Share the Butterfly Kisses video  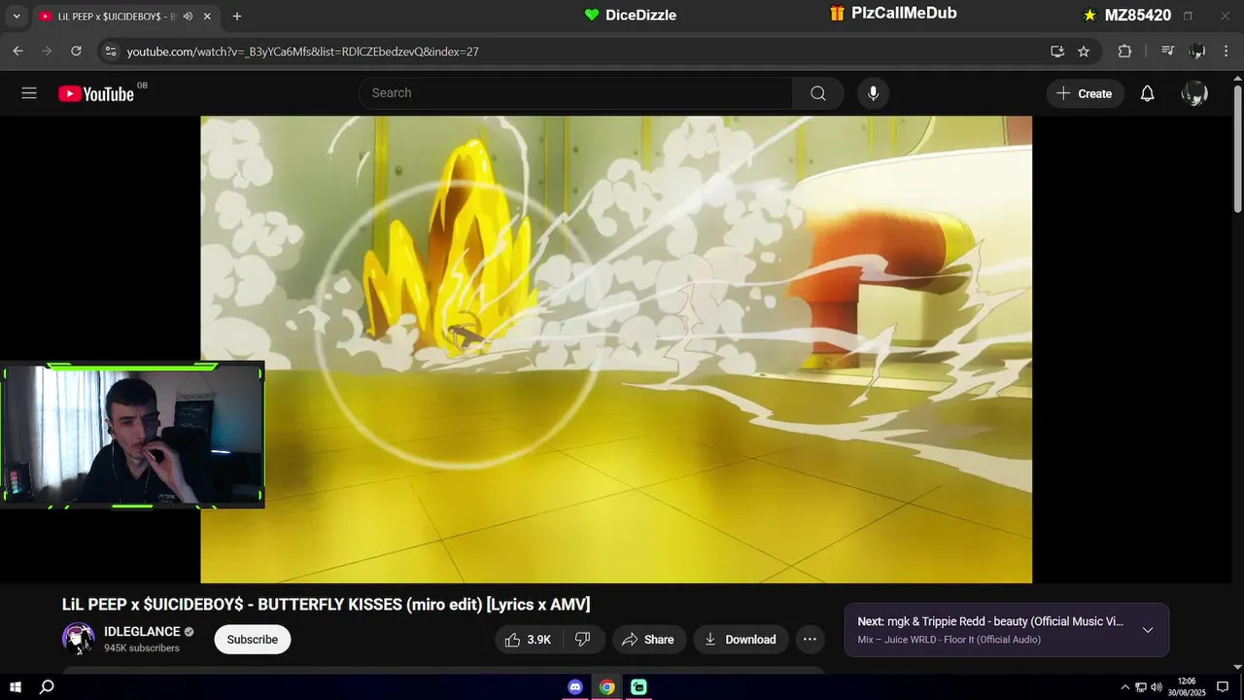pyautogui.click(x=648, y=640)
